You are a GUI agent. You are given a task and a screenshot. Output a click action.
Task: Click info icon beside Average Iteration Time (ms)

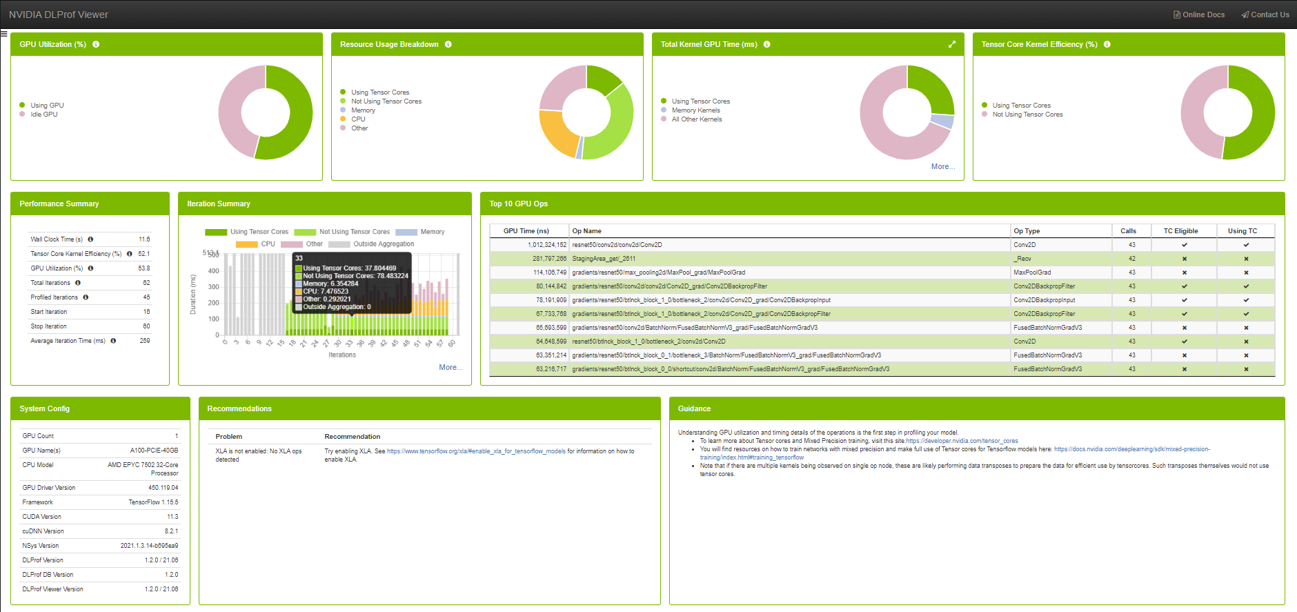pos(113,341)
